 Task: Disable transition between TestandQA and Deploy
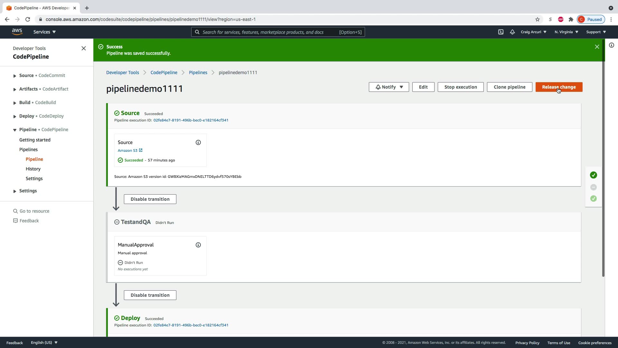[150, 295]
